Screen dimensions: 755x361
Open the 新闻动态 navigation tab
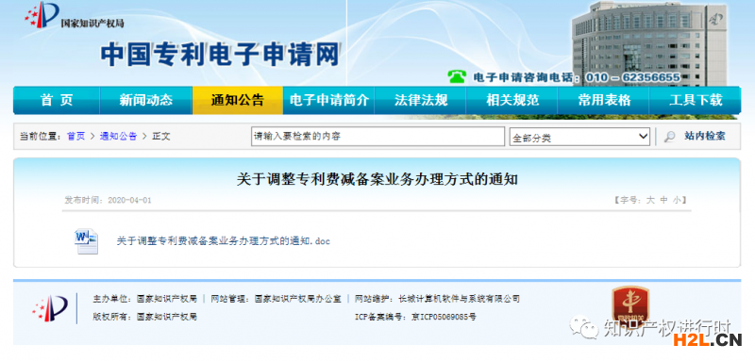pyautogui.click(x=146, y=100)
